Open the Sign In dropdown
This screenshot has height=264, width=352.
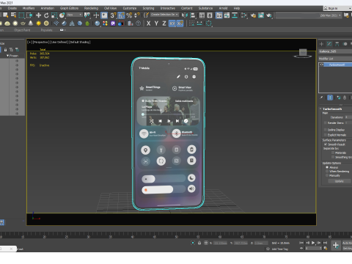[x=337, y=8]
